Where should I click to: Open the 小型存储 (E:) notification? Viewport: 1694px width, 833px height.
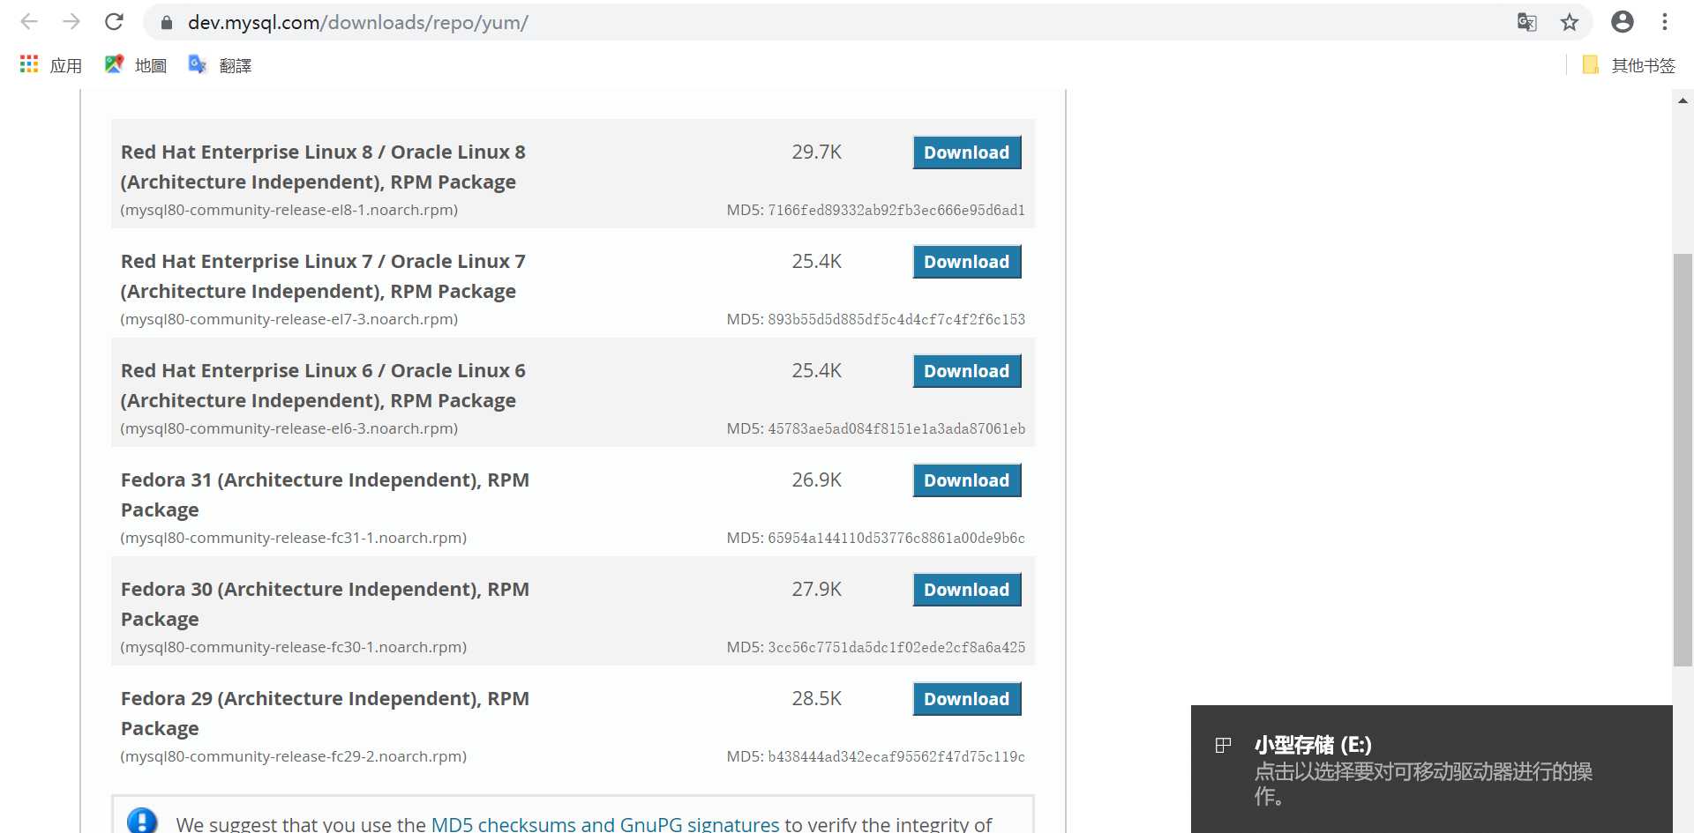1431,769
